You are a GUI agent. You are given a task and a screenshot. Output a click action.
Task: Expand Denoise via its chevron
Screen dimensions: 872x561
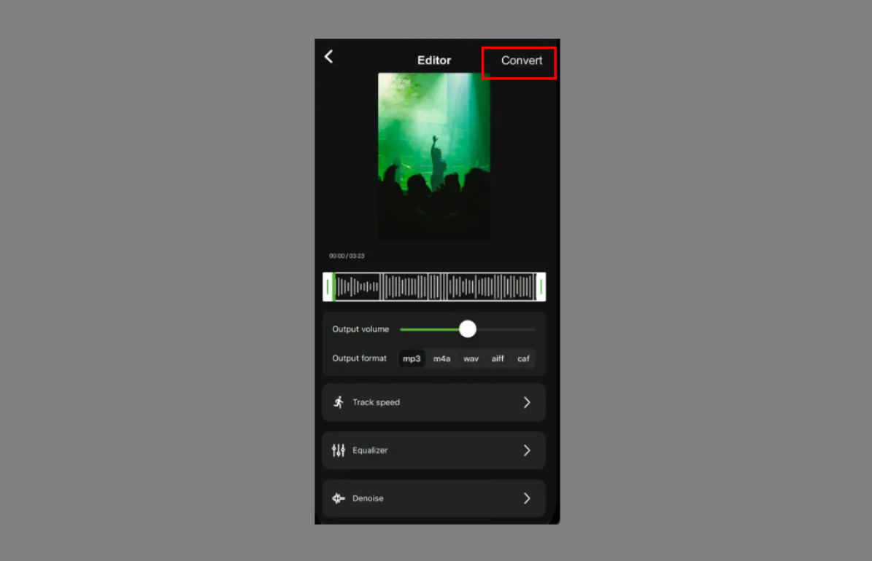point(527,498)
